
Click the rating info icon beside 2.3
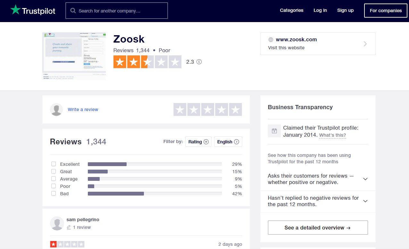[x=199, y=62]
